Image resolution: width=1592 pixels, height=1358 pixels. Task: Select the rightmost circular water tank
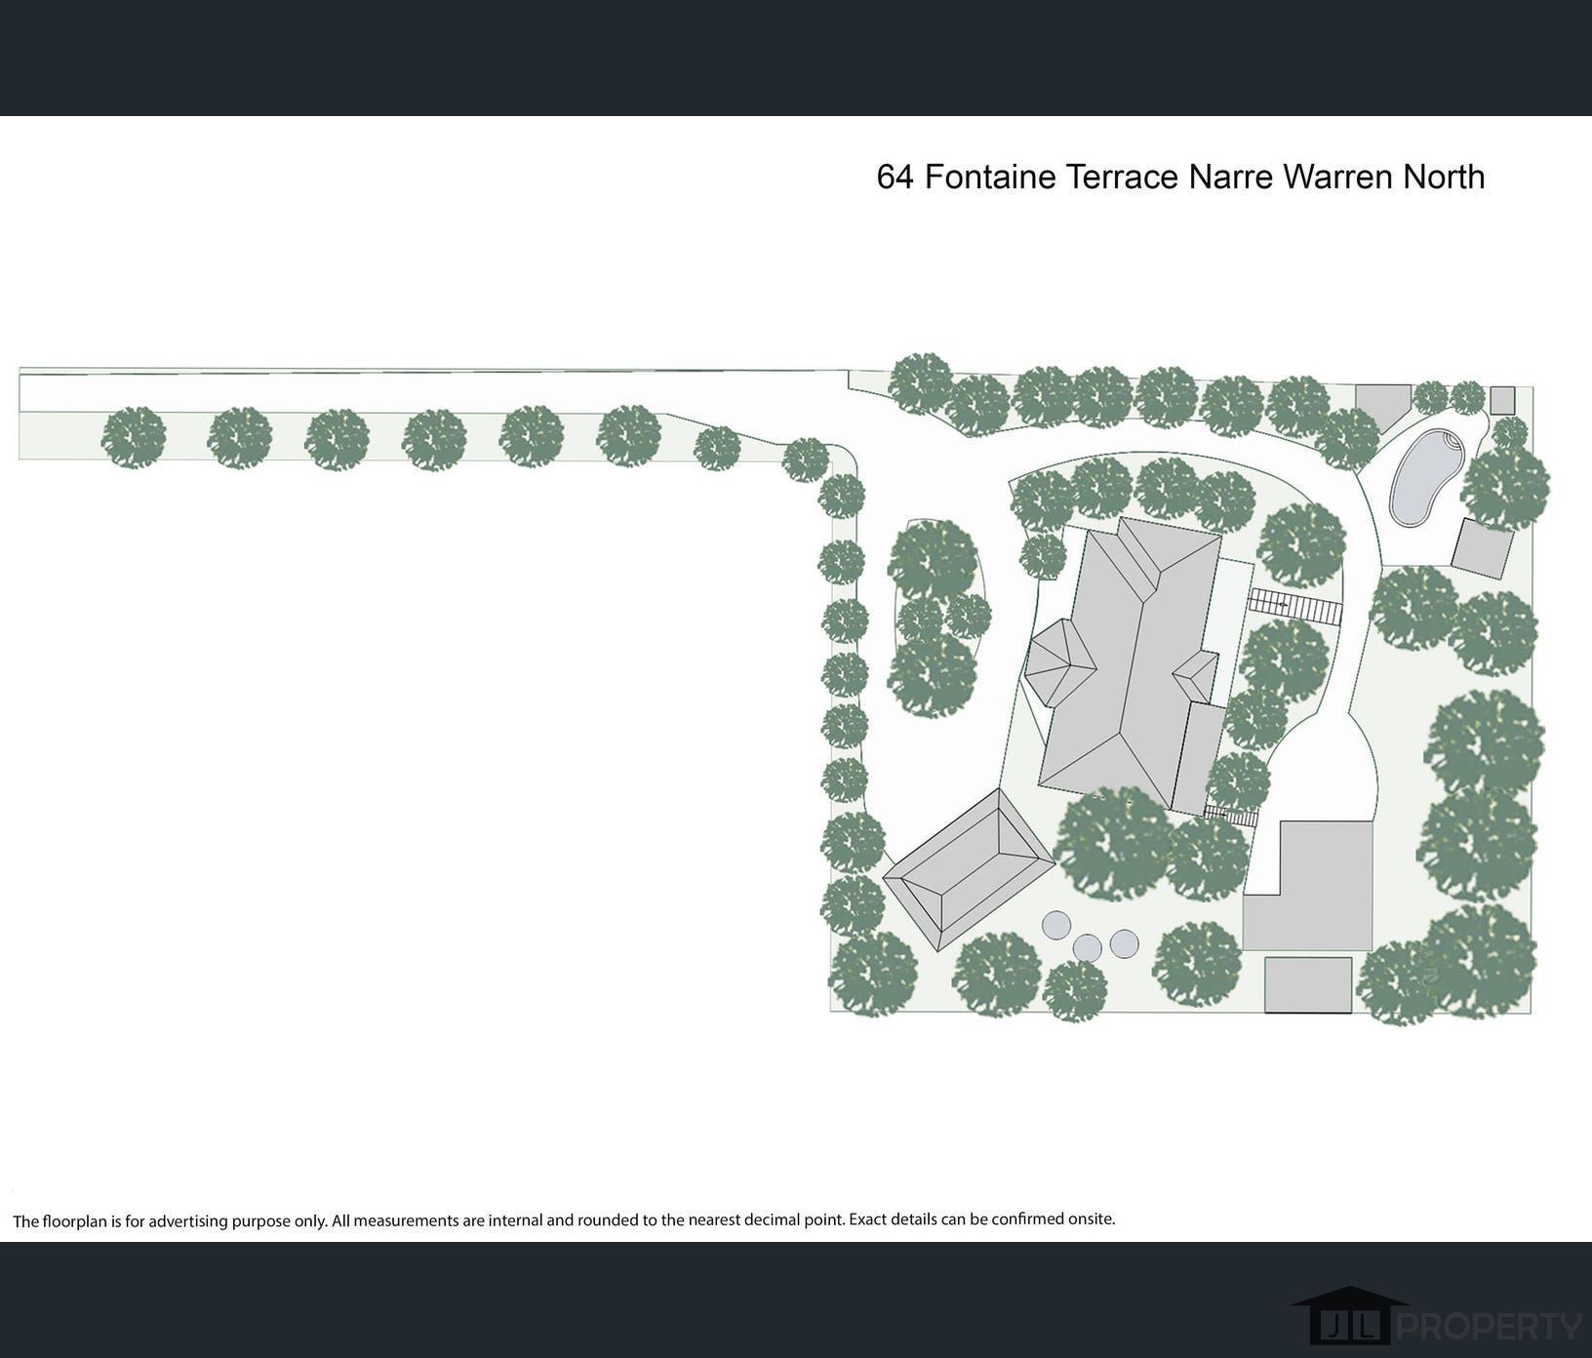pyautogui.click(x=1124, y=942)
